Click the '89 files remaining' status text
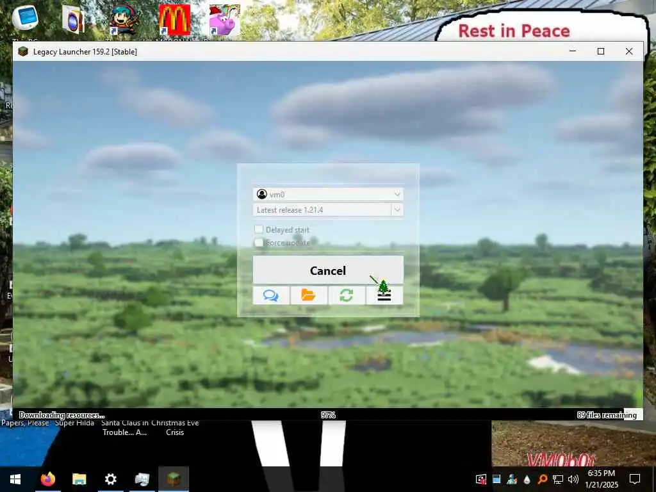Viewport: 656px width, 492px height. pos(607,415)
